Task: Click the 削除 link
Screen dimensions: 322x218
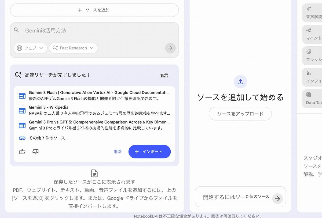Action: click(x=118, y=152)
